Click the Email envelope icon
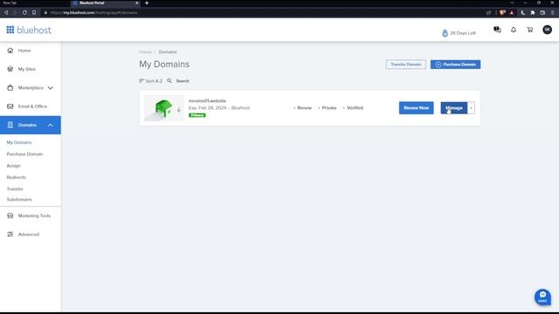559x314 pixels. tap(10, 106)
